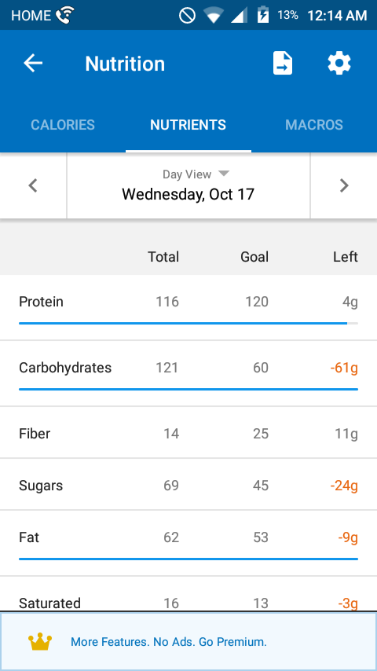Tap More Features Go Premium link

(x=169, y=642)
